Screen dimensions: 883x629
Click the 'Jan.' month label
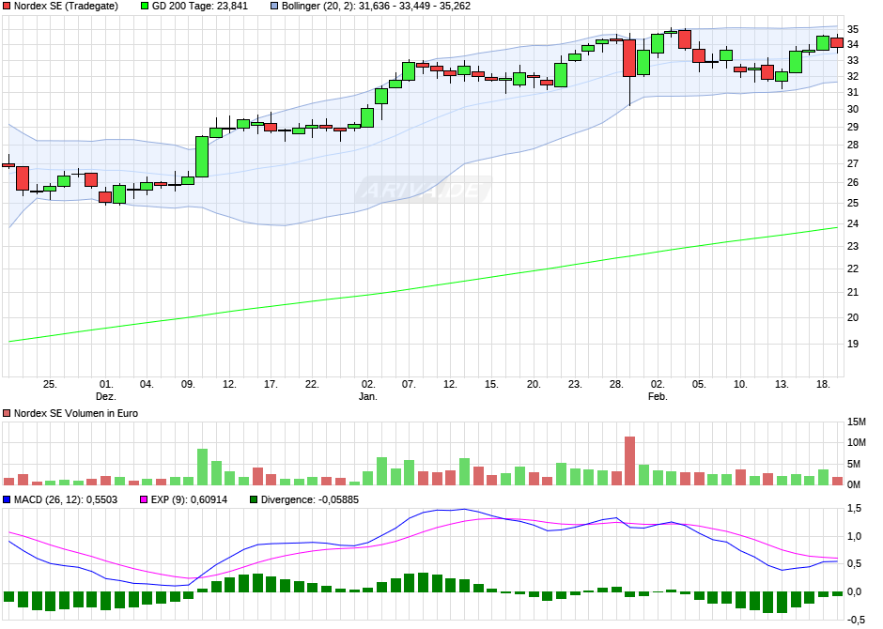point(367,396)
